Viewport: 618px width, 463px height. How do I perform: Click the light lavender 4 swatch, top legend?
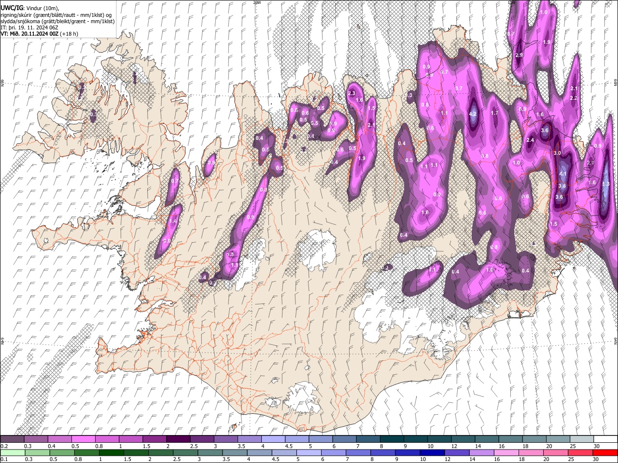point(273,439)
